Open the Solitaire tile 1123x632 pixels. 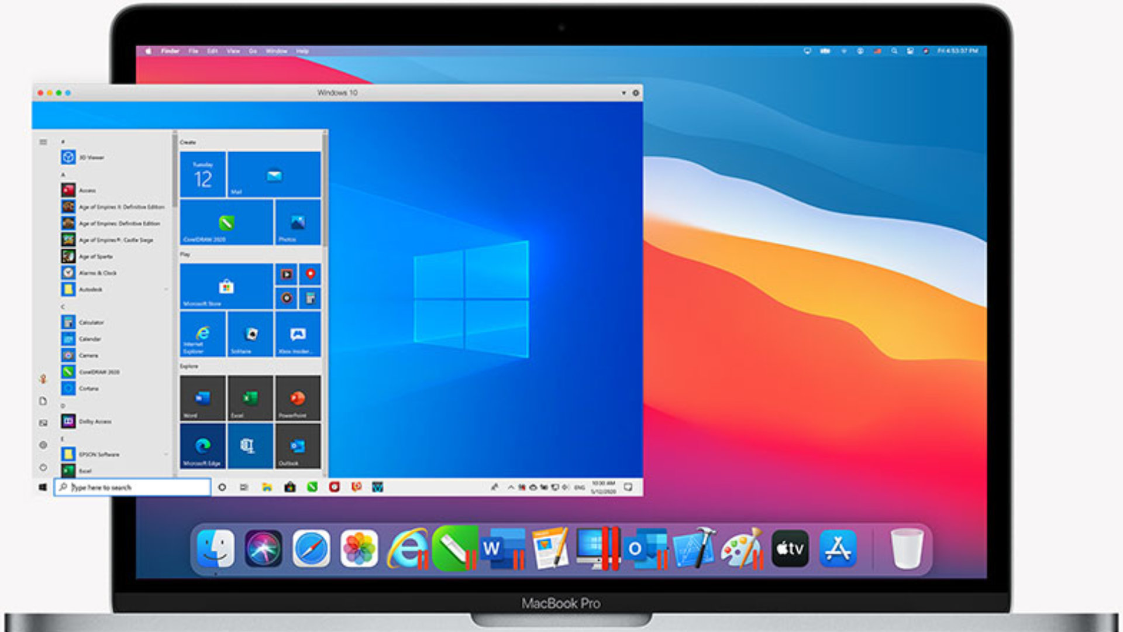click(x=250, y=334)
